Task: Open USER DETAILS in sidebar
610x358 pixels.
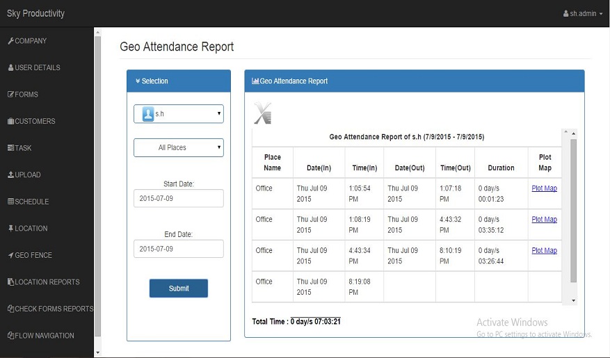Action: 34,67
